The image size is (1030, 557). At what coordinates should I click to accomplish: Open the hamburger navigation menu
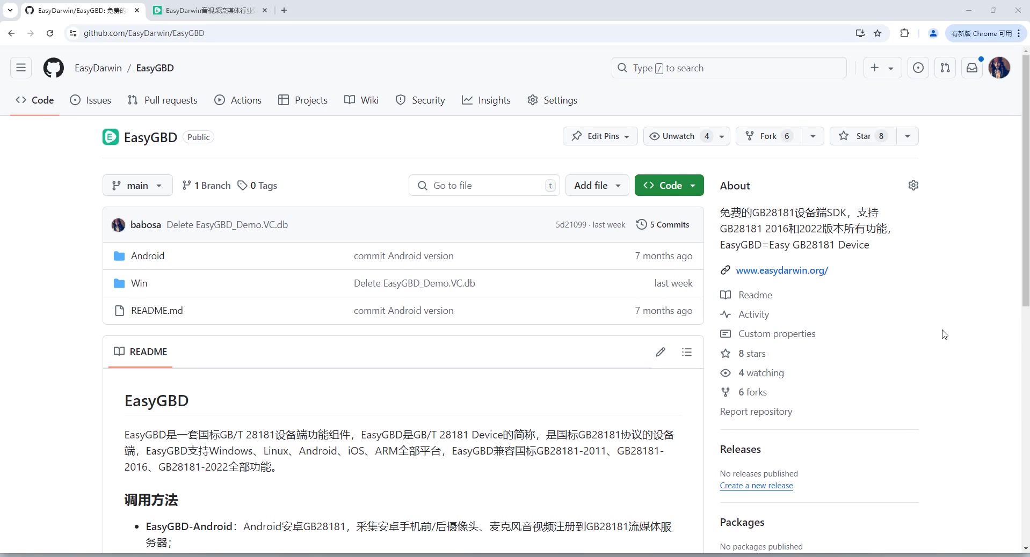point(21,68)
